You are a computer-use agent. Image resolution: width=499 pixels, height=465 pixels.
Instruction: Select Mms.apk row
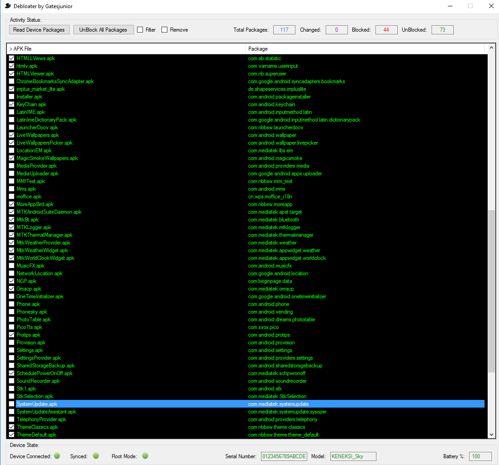[246, 189]
